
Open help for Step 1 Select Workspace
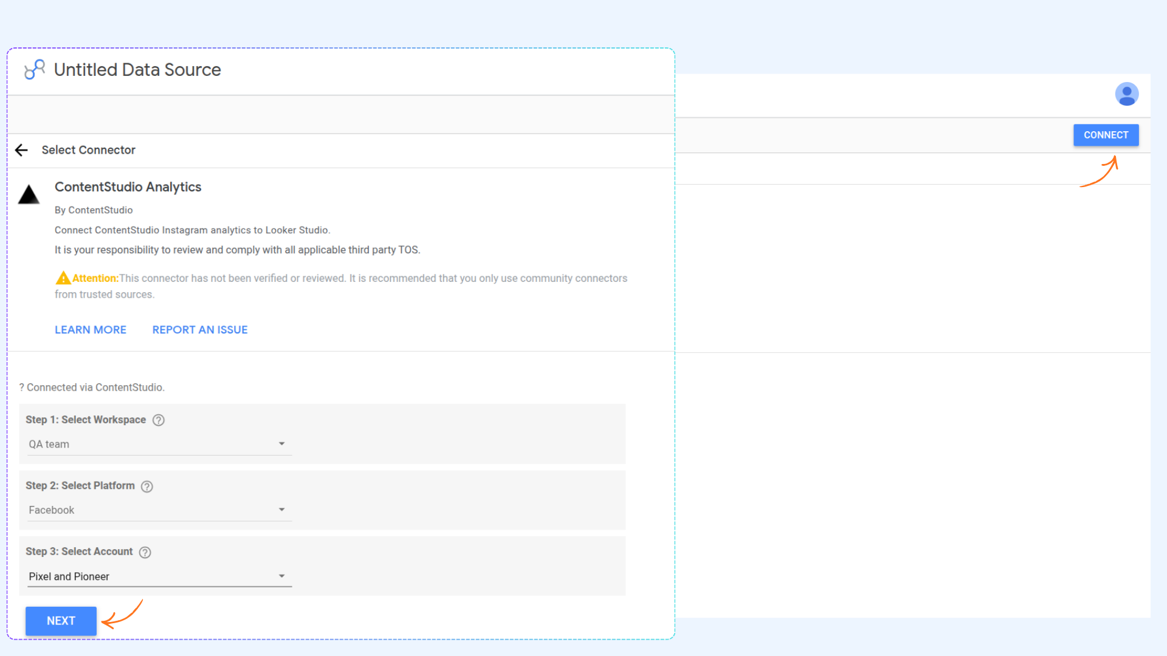click(x=159, y=420)
